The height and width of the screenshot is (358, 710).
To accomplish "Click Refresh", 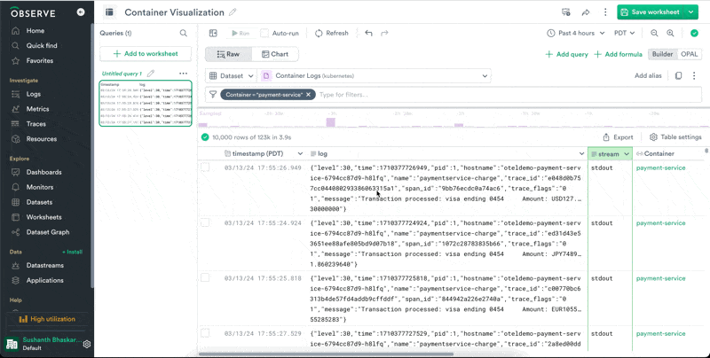I will [x=331, y=33].
